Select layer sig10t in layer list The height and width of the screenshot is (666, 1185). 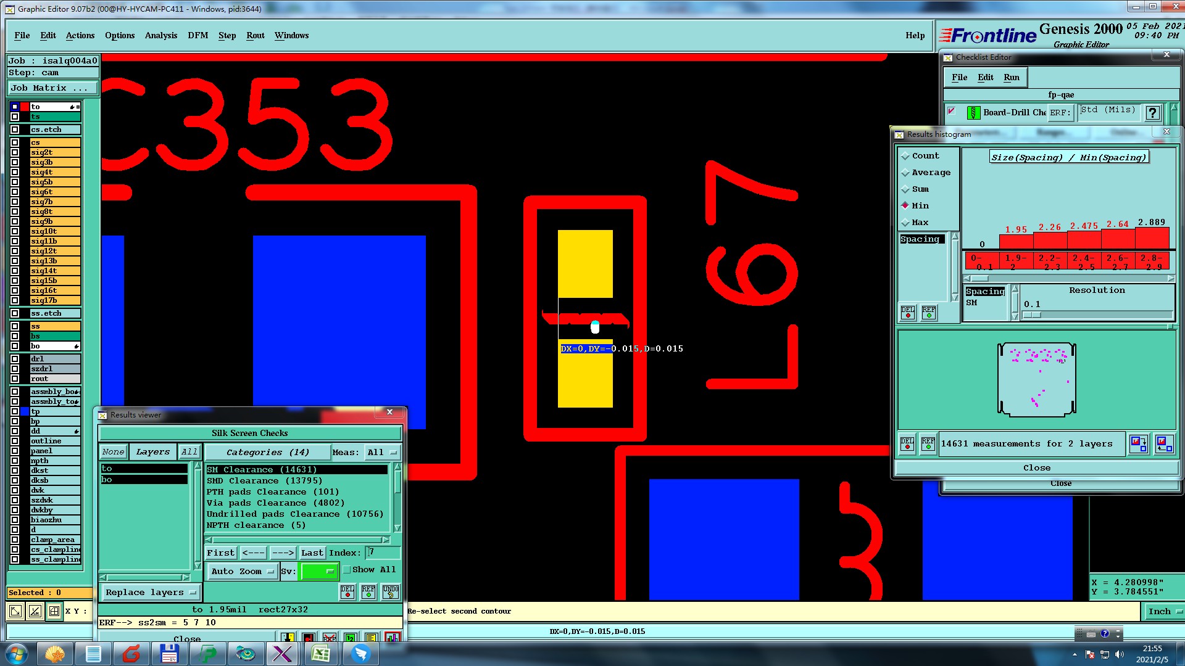(x=56, y=231)
